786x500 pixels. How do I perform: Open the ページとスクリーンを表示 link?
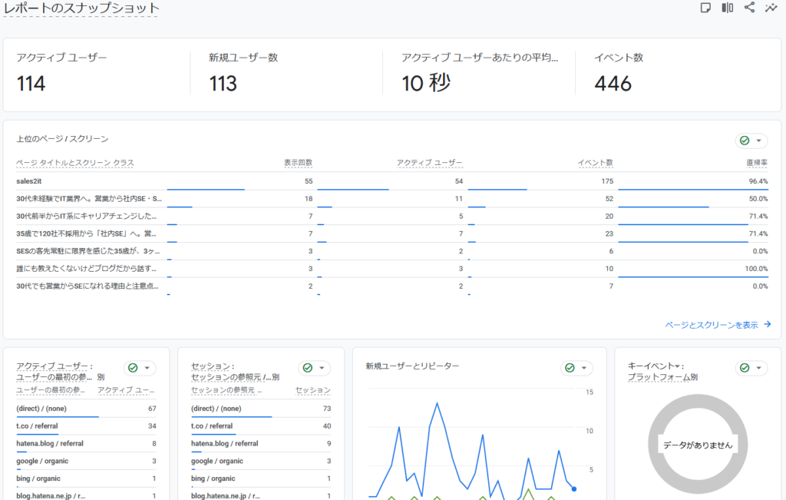click(712, 325)
